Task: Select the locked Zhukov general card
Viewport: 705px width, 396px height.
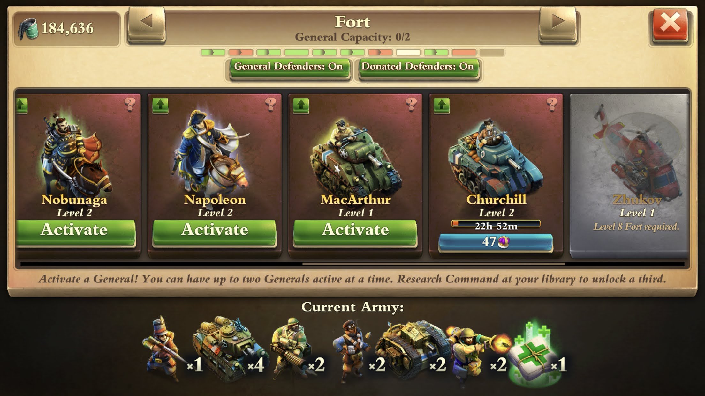Action: coord(629,176)
